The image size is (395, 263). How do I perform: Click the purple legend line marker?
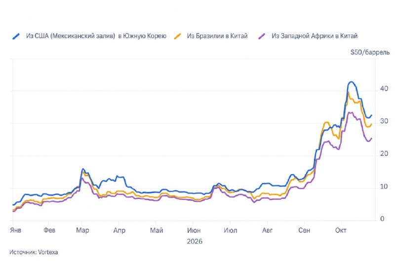[x=262, y=36]
